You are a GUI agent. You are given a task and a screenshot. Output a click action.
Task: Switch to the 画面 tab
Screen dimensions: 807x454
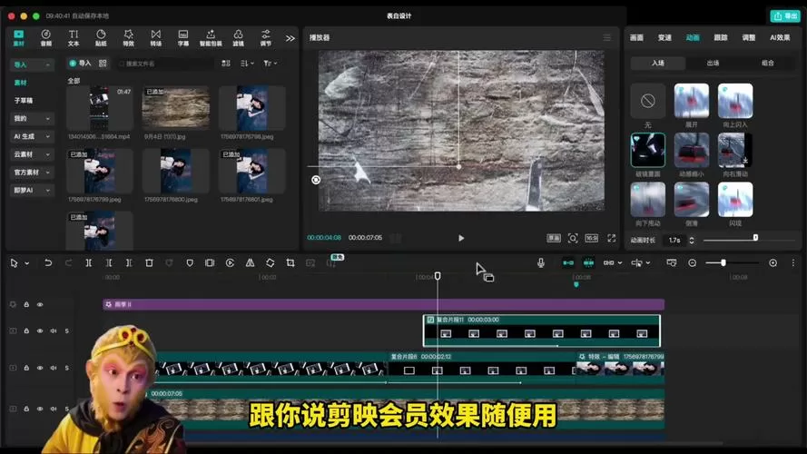click(636, 37)
